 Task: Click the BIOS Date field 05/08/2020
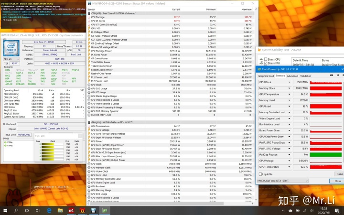point(24,135)
